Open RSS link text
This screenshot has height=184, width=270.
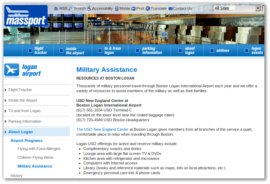(63, 8)
